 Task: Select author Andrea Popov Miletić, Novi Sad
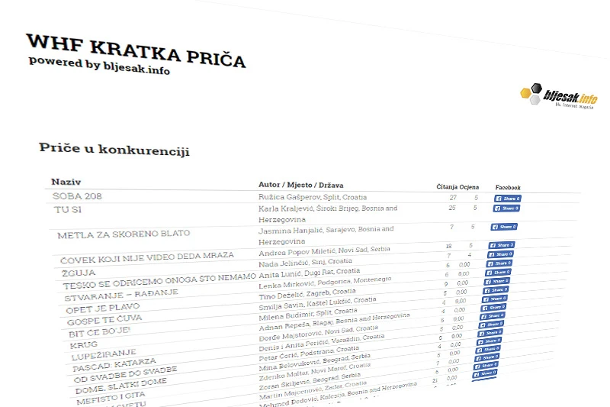(325, 251)
